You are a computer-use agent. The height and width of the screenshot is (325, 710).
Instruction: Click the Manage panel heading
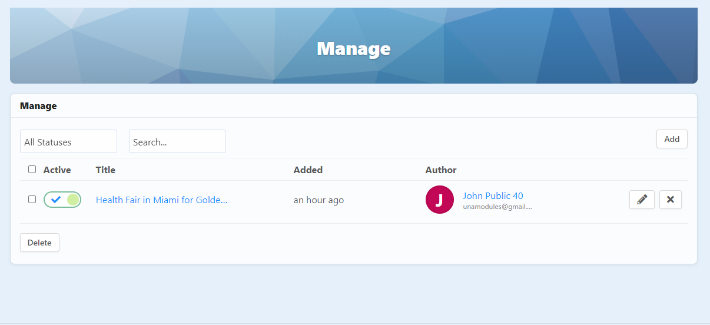coord(38,106)
